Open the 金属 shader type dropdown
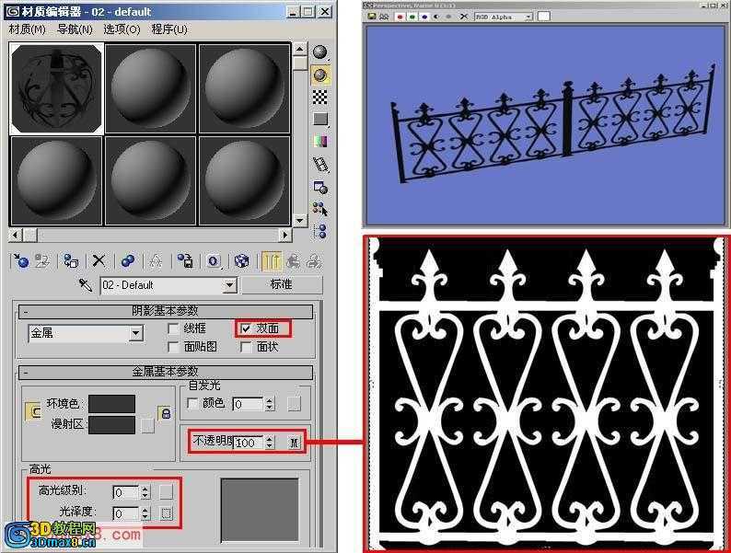This screenshot has height=553, width=731. [135, 334]
